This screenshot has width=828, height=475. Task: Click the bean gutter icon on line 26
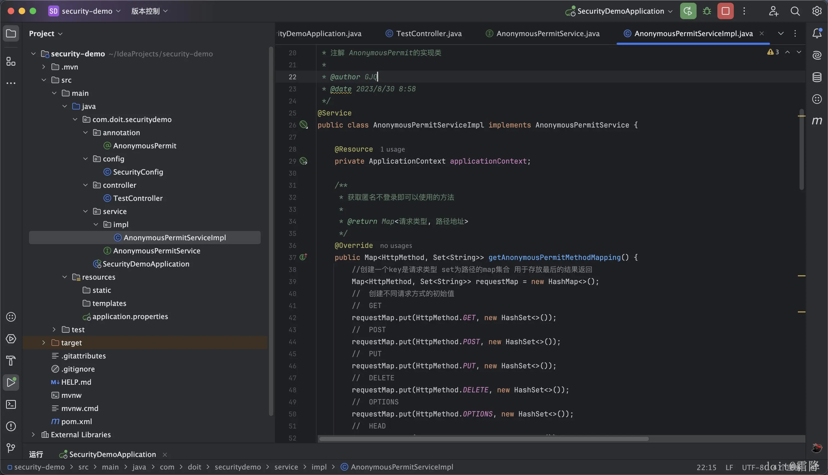pyautogui.click(x=304, y=124)
